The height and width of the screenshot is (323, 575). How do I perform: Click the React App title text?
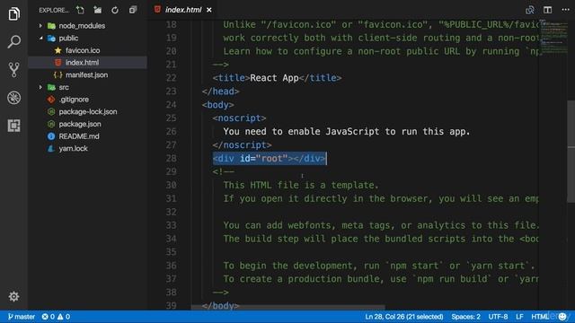coord(274,78)
